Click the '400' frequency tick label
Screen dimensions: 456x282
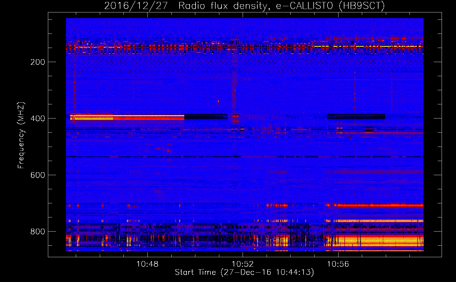[x=38, y=118]
